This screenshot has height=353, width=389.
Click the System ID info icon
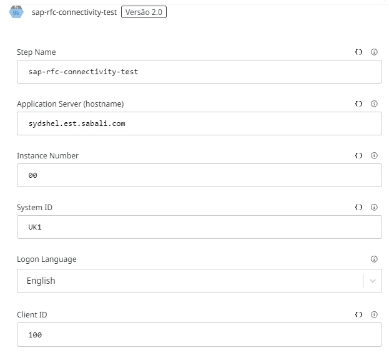pyautogui.click(x=374, y=208)
